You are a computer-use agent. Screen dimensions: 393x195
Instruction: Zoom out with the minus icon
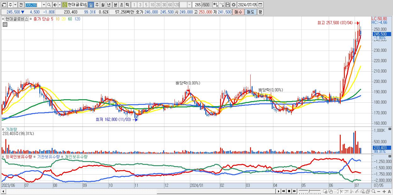[x=379, y=192]
